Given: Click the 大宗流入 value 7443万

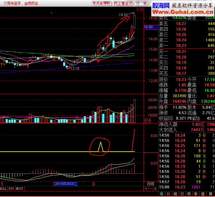Looking at the screenshot, I should [197, 130].
